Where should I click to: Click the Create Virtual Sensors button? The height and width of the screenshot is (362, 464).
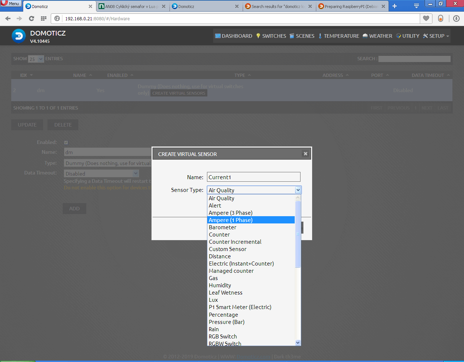coord(179,93)
